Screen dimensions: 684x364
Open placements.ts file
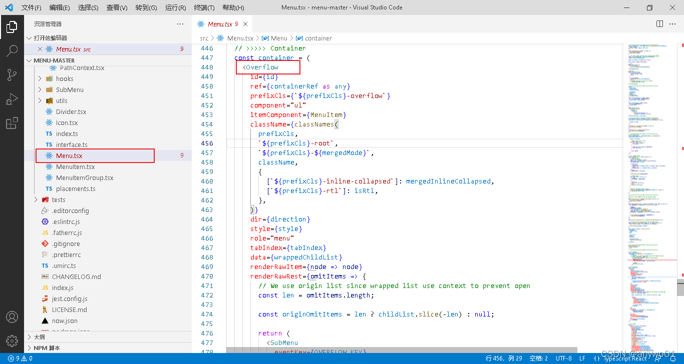76,188
